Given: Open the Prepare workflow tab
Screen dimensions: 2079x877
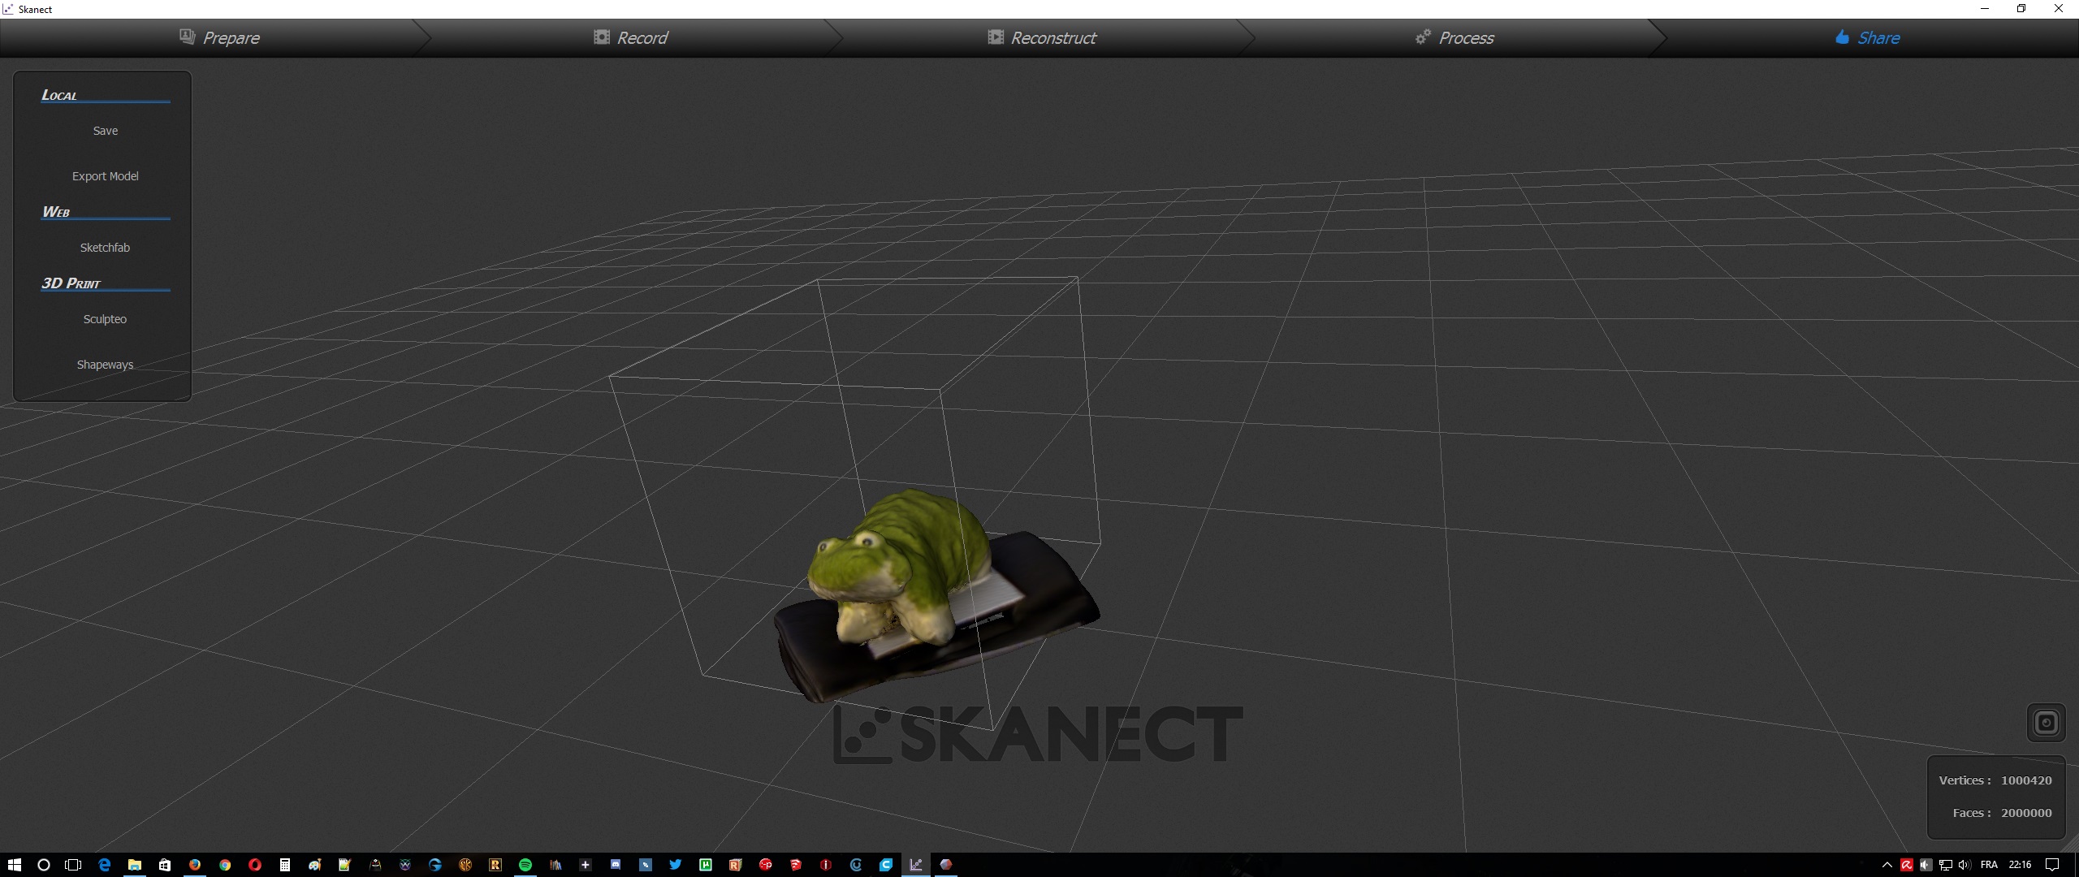Looking at the screenshot, I should pos(220,37).
